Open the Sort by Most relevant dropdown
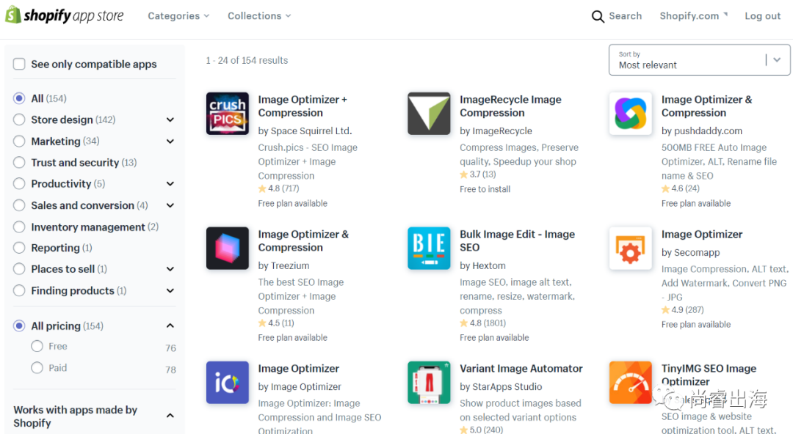Image resolution: width=793 pixels, height=434 pixels. point(700,60)
